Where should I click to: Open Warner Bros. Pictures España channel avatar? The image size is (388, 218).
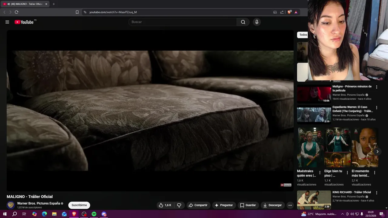coord(11,205)
